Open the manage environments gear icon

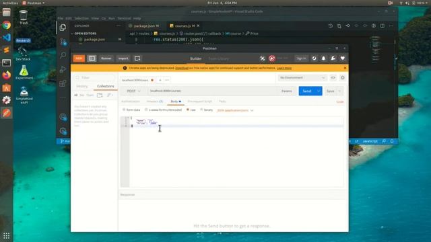tap(343, 78)
